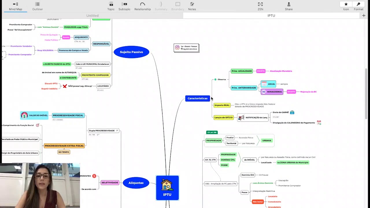Image resolution: width=370 pixels, height=208 pixels.
Task: Select the SELETIVIDADE topic
Action: 110,183
